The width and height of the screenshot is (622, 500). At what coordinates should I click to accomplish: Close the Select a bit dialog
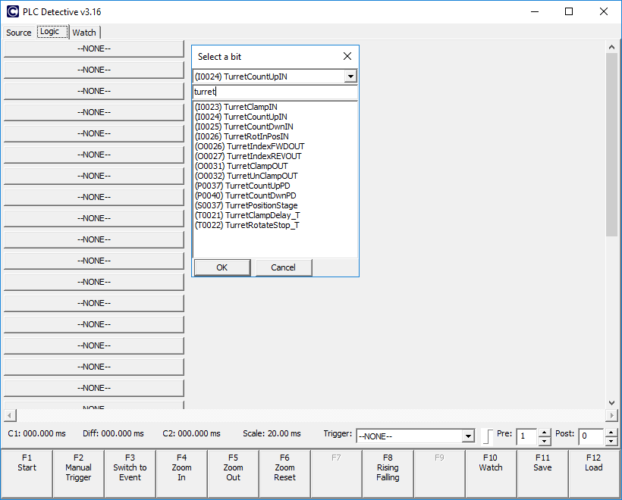(347, 56)
